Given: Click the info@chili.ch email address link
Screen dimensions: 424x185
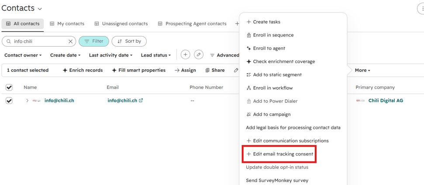Looking at the screenshot, I should [122, 101].
